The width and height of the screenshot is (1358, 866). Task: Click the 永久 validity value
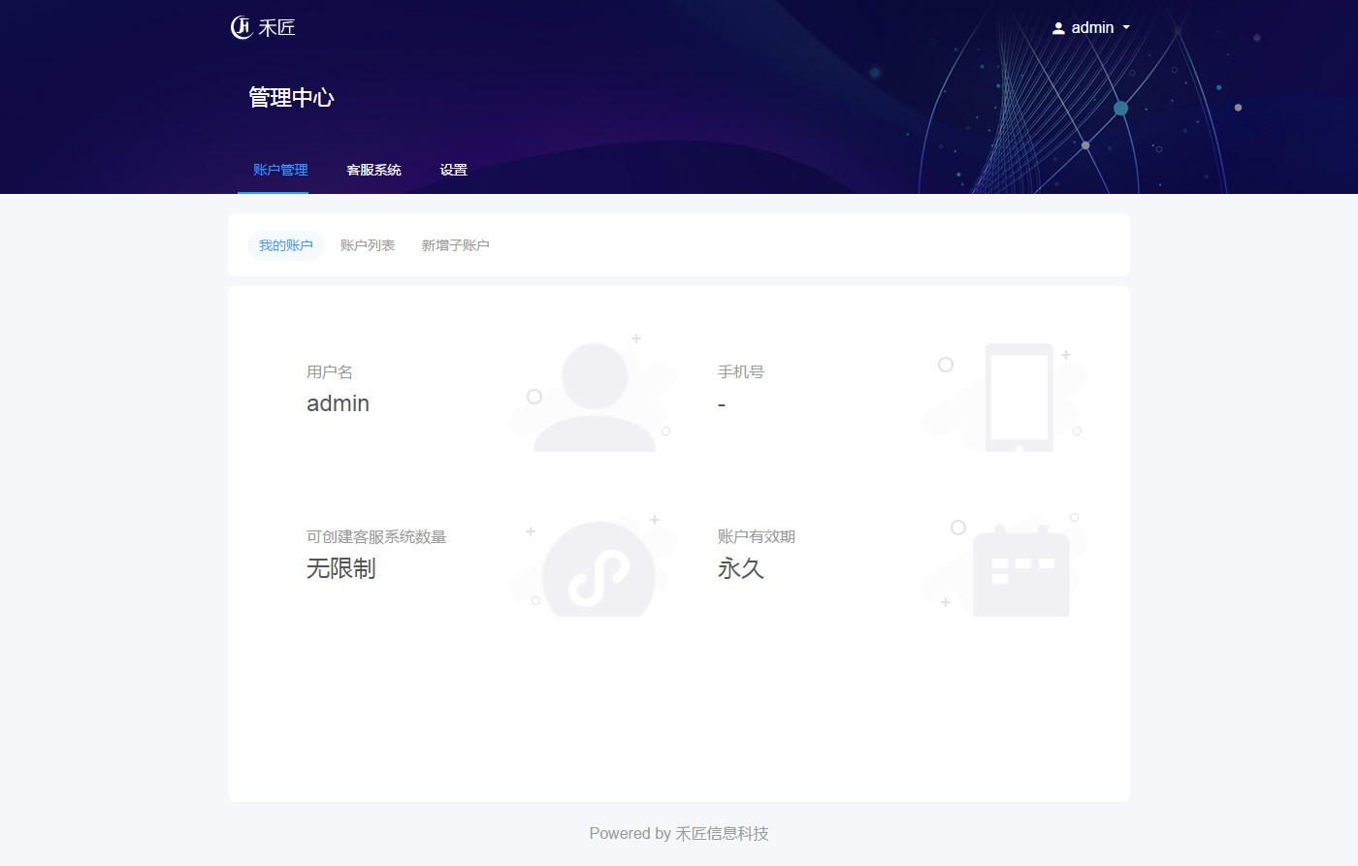[x=741, y=568]
